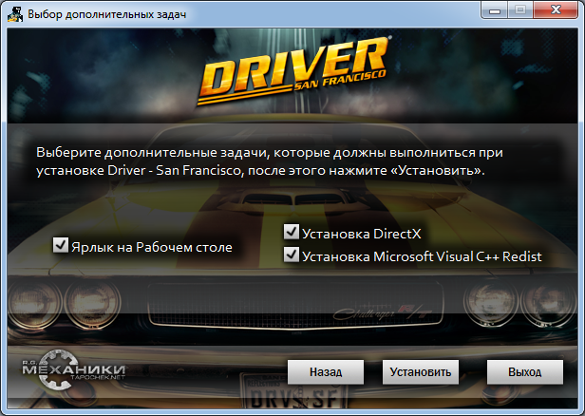Image resolution: width=585 pixels, height=416 pixels.
Task: Start installation with the Установить button
Action: [422, 371]
